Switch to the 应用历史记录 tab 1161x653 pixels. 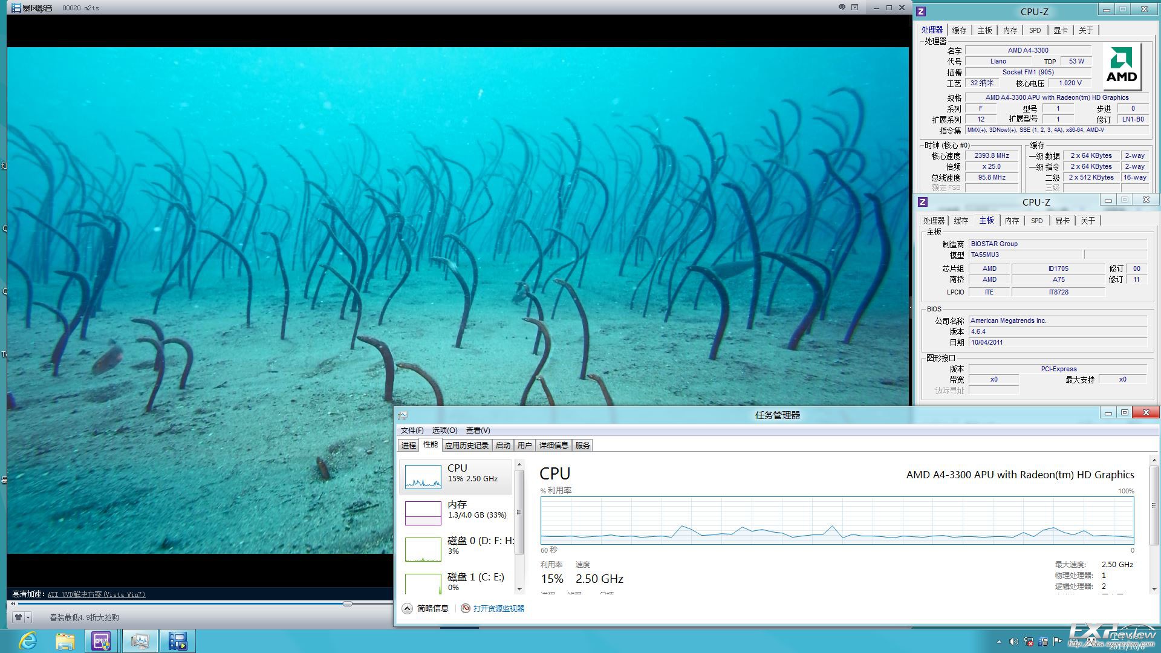(466, 446)
